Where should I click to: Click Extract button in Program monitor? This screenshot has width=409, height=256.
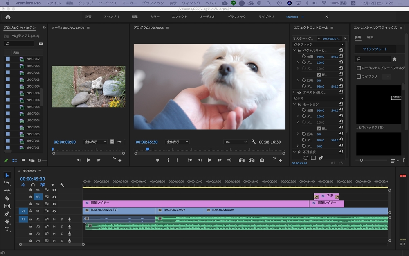252,160
